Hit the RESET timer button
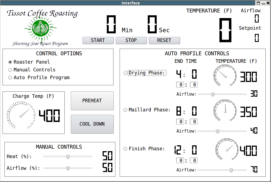 point(164,40)
